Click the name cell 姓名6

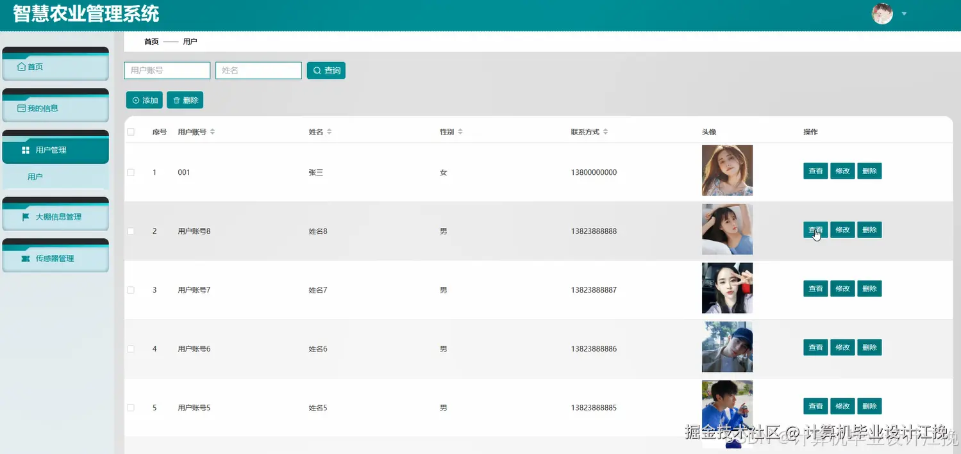point(318,349)
